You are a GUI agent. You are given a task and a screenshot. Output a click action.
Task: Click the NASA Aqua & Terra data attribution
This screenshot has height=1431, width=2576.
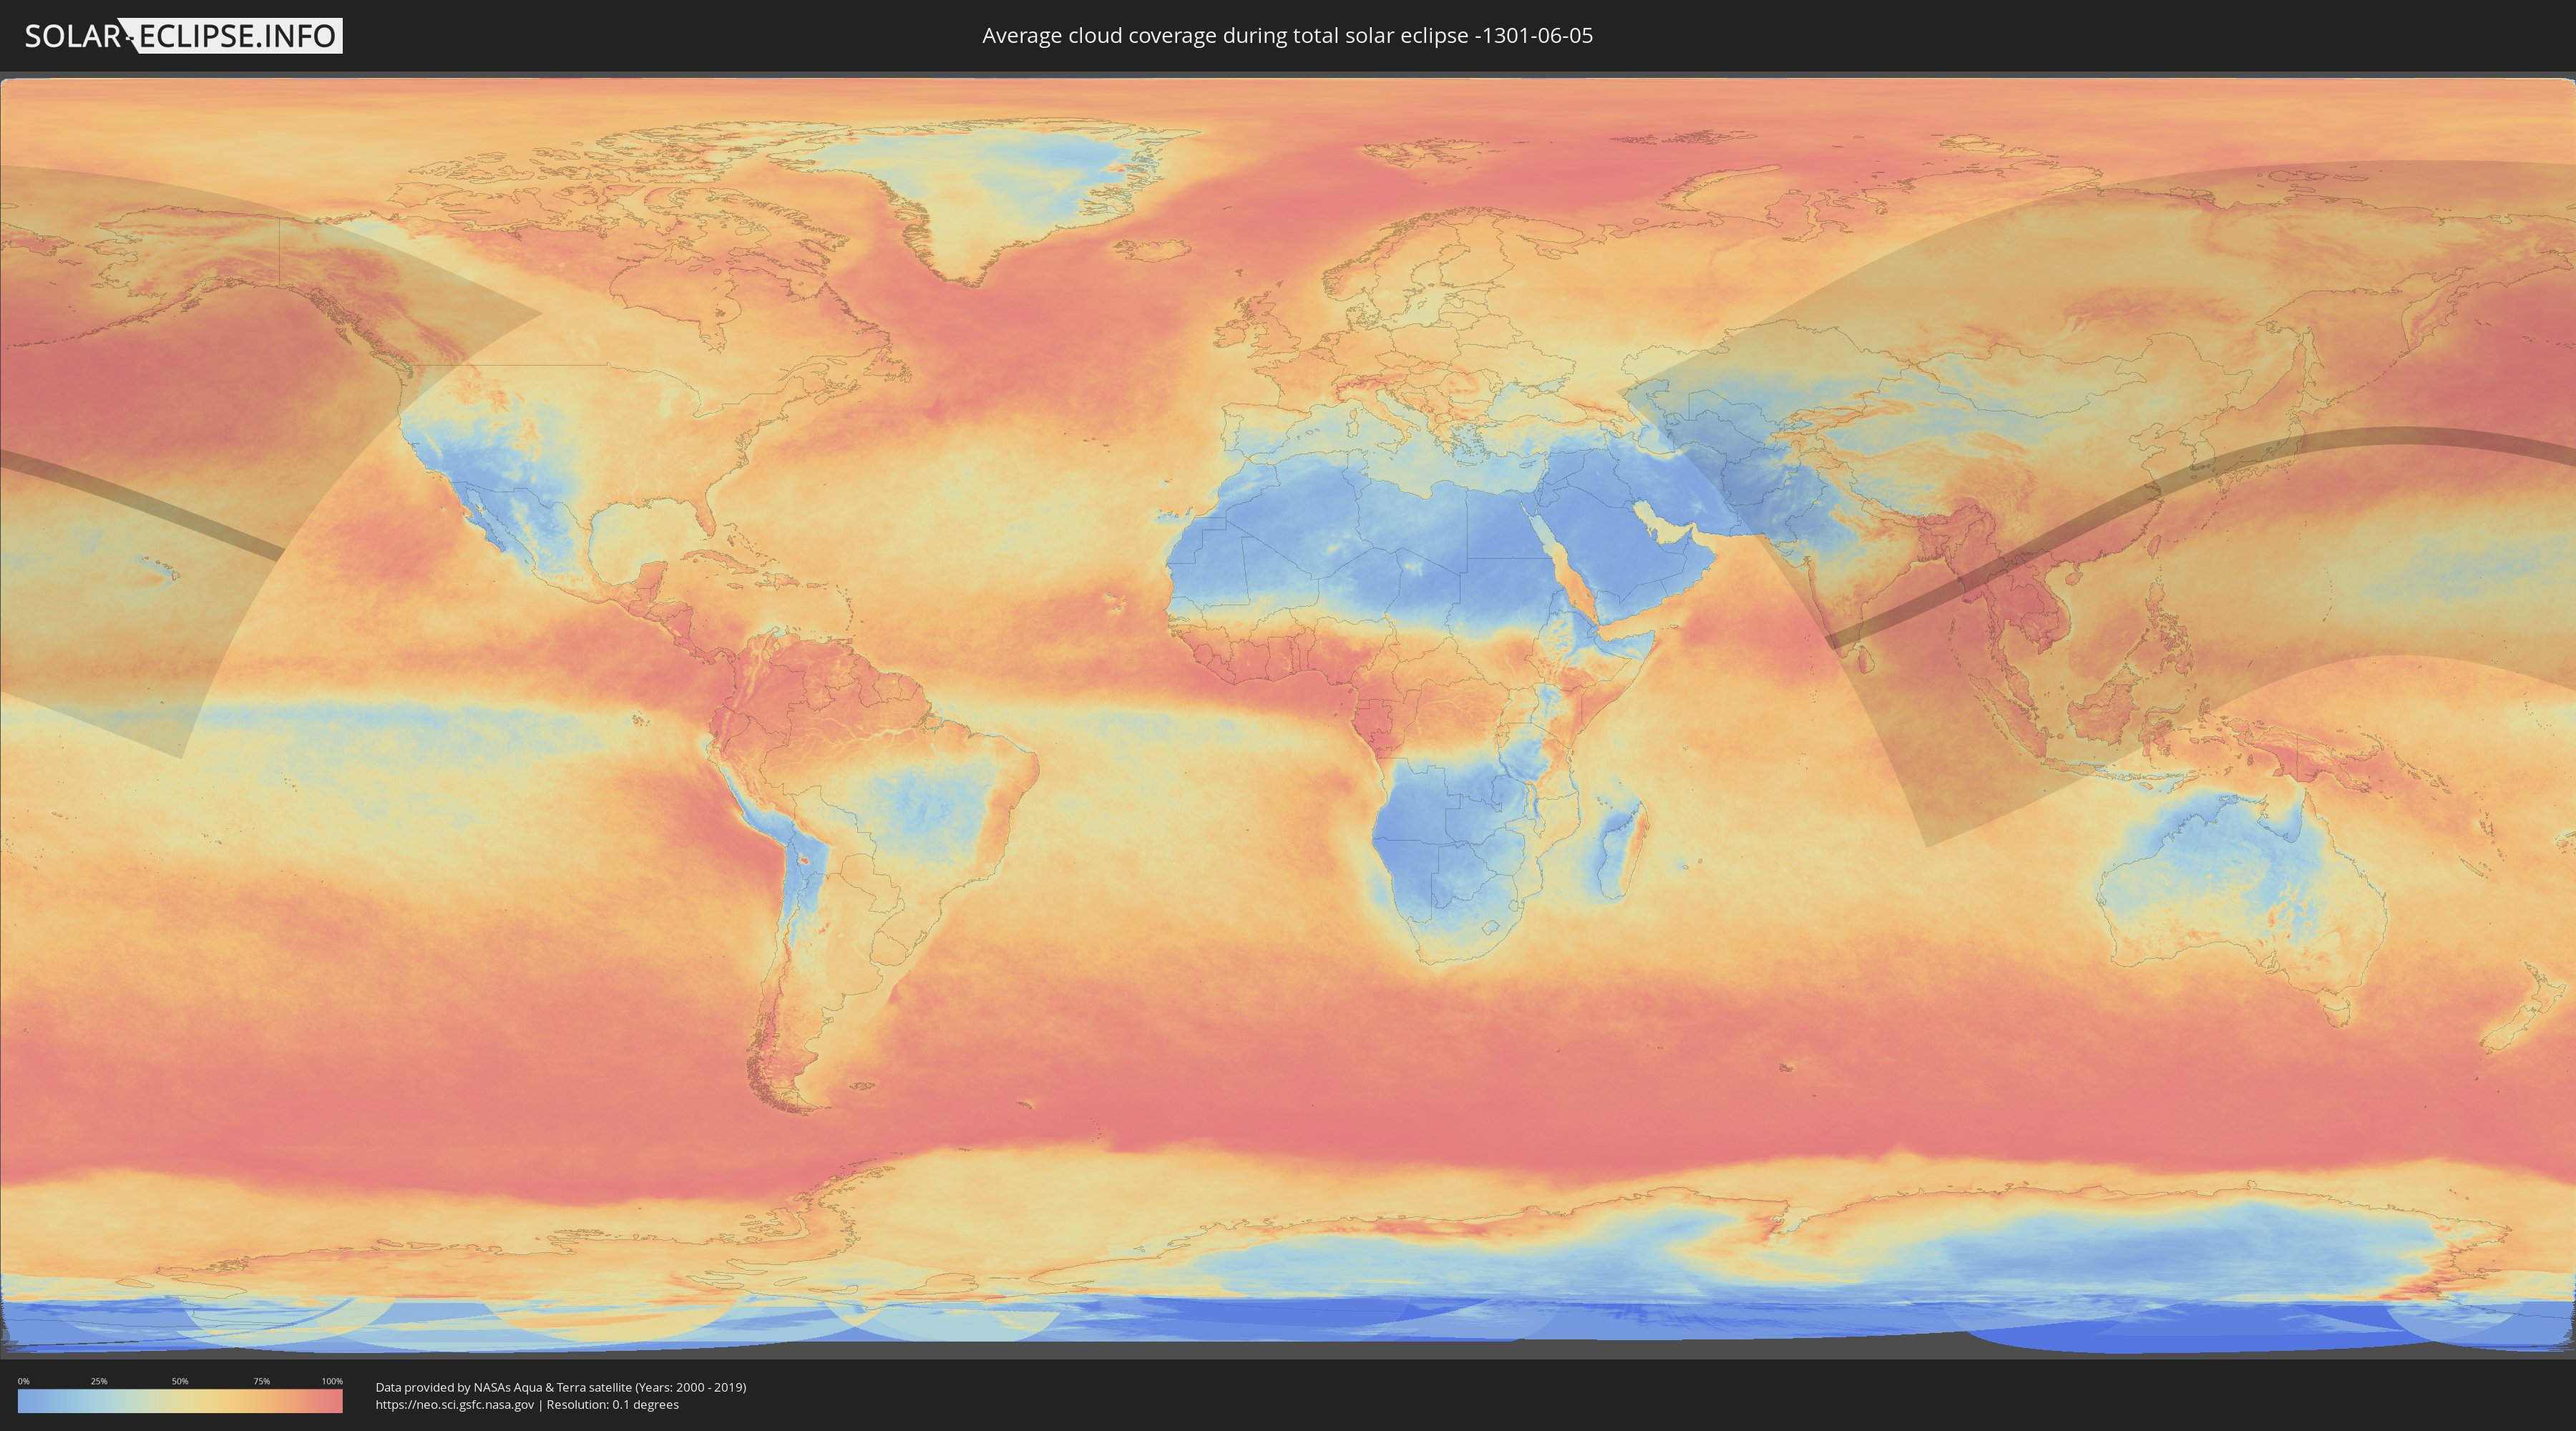click(x=560, y=1387)
